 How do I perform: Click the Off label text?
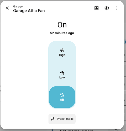(62, 100)
